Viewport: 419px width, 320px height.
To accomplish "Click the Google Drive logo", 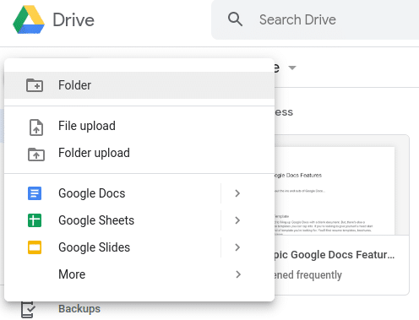I will [29, 19].
